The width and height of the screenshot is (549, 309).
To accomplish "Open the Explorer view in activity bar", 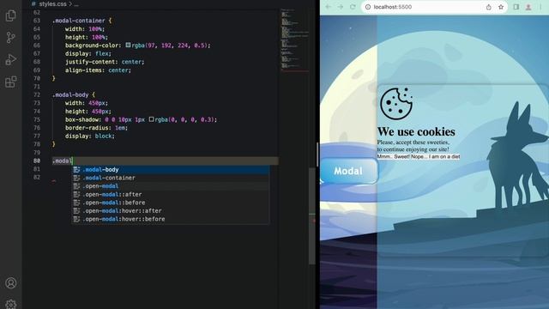I will (11, 15).
